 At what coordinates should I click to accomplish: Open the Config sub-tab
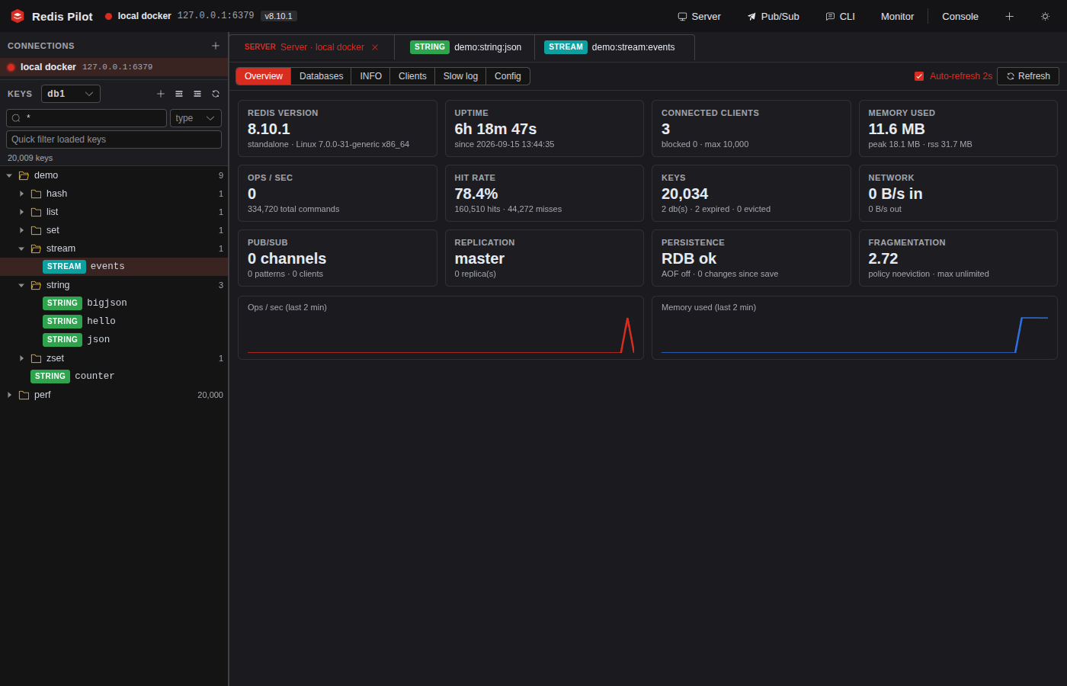[508, 76]
